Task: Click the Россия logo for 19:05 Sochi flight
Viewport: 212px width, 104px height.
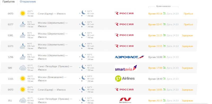Action: pos(124,89)
